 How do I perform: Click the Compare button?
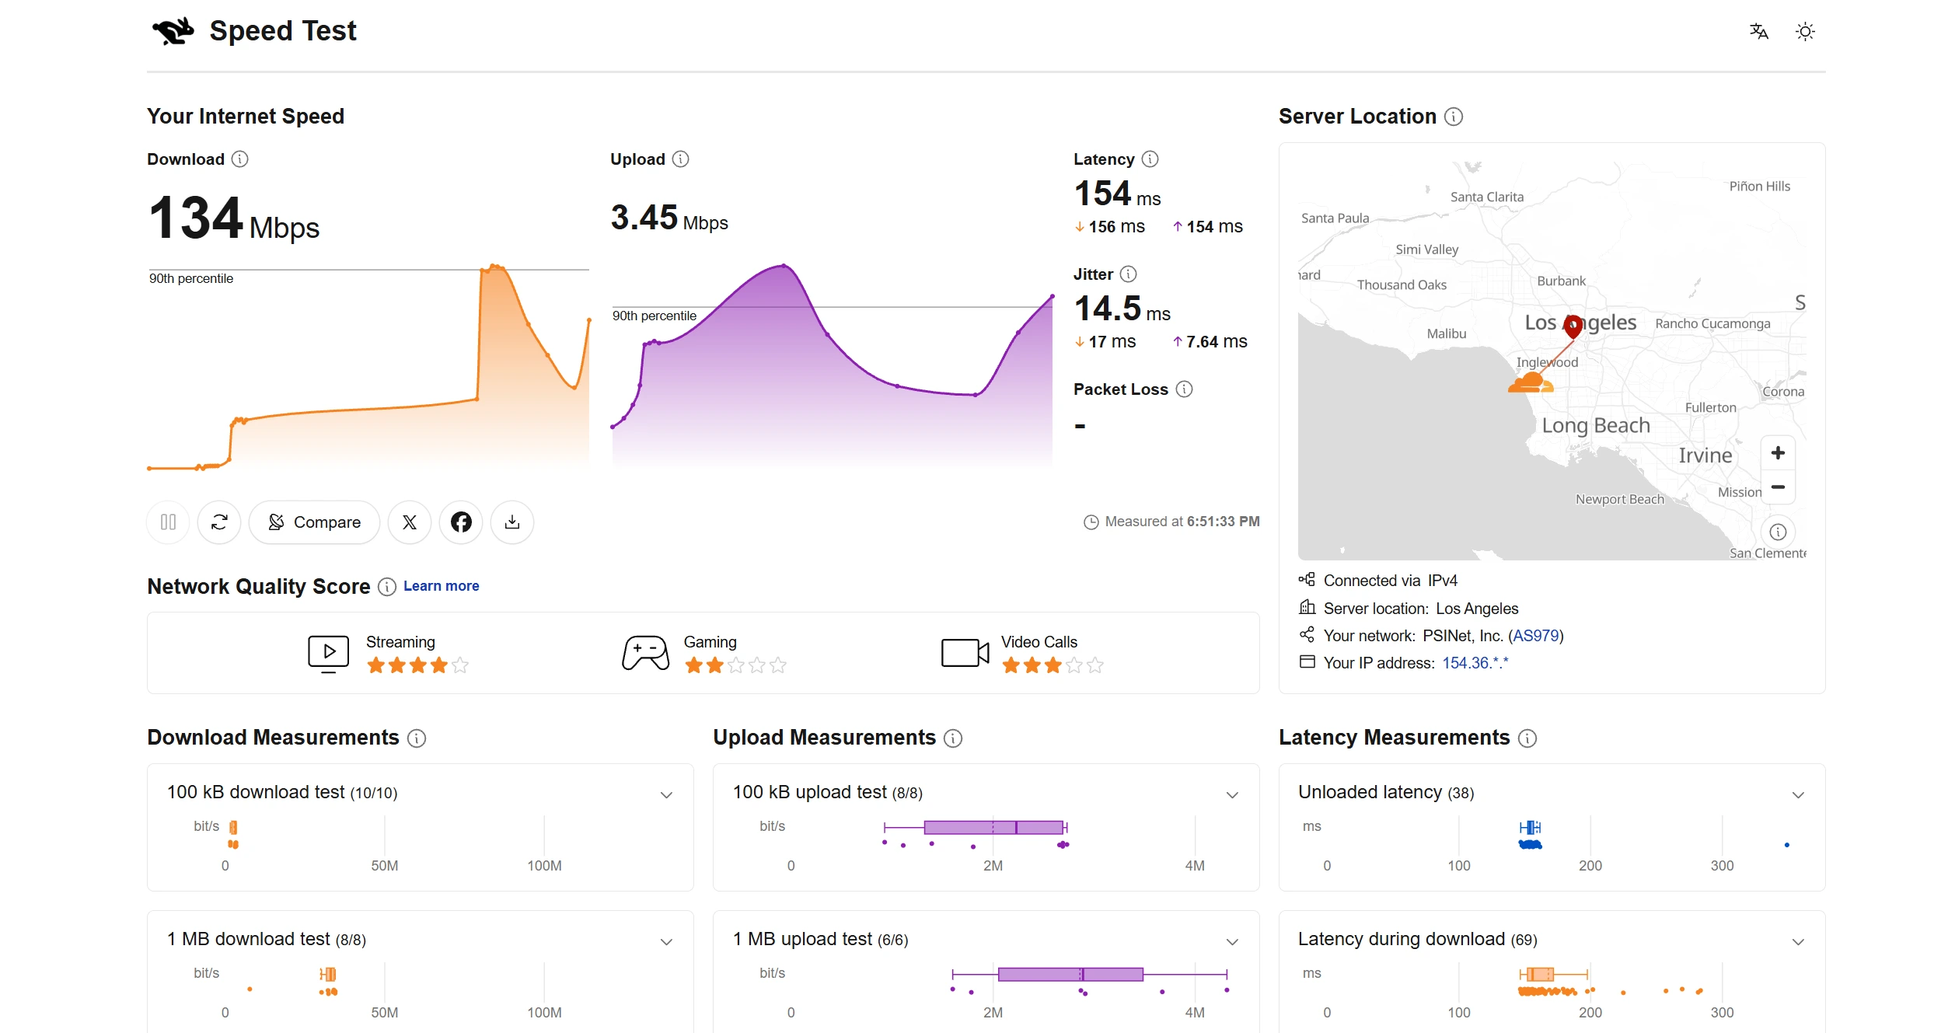pyautogui.click(x=314, y=522)
